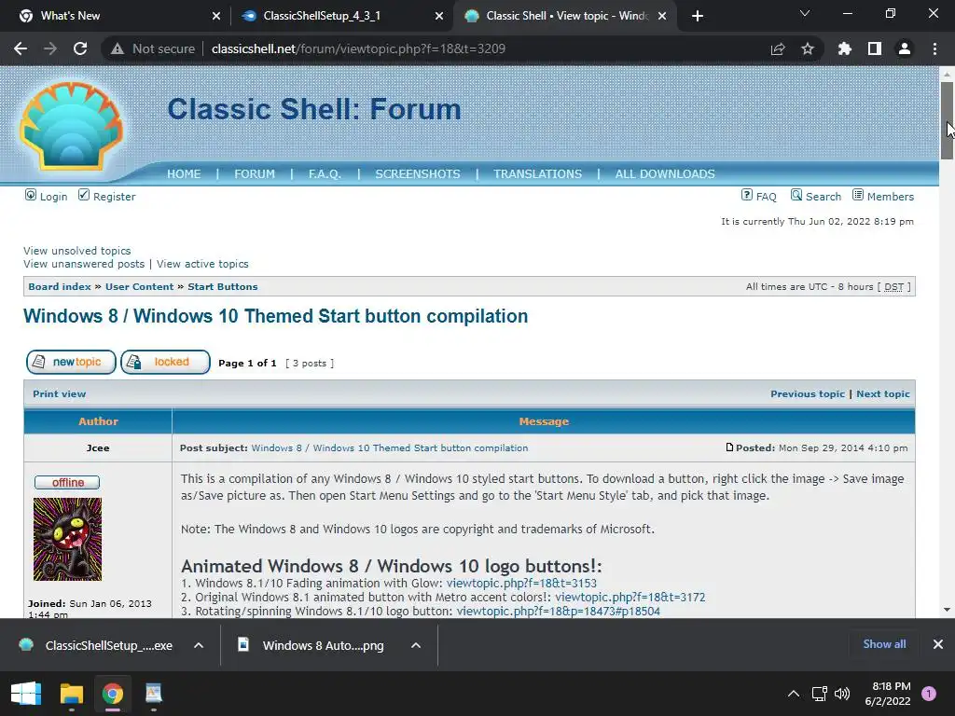Screen dimensions: 955x716
Task: Open View unsolved topics link
Action: (76, 251)
